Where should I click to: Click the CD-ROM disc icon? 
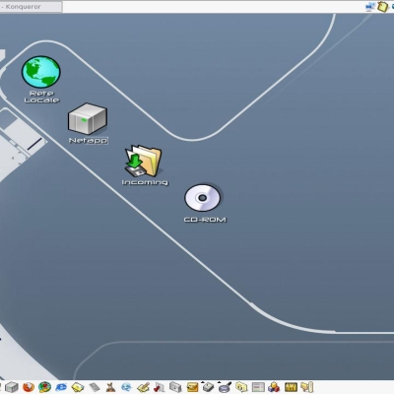click(202, 198)
